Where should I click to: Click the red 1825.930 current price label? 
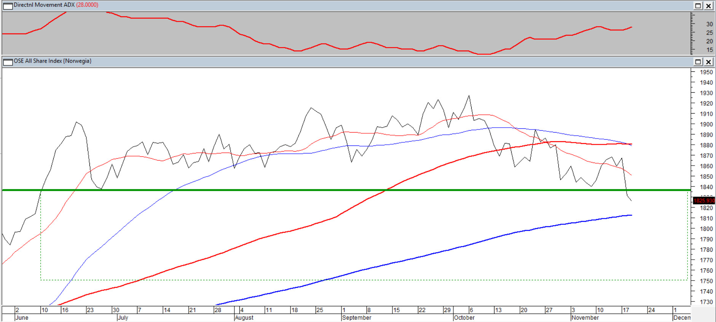tap(704, 200)
